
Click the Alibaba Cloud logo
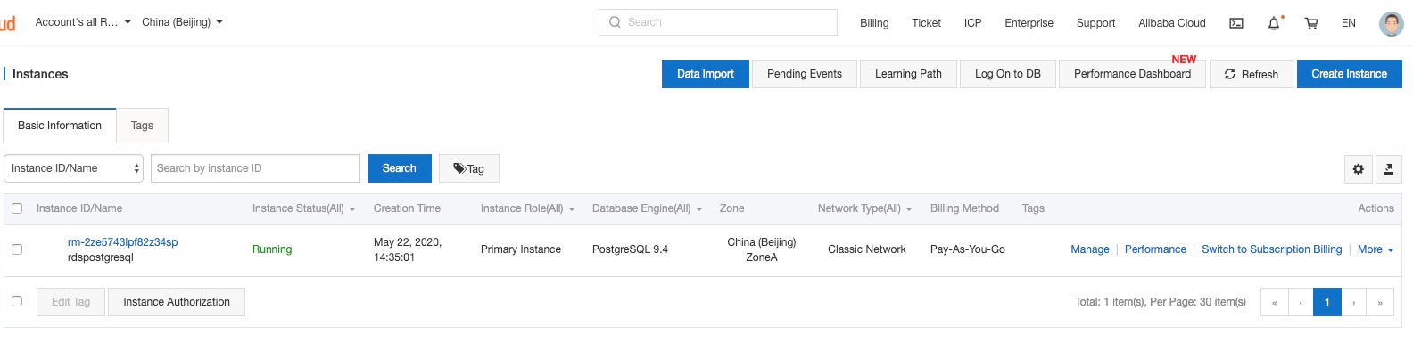click(7, 23)
